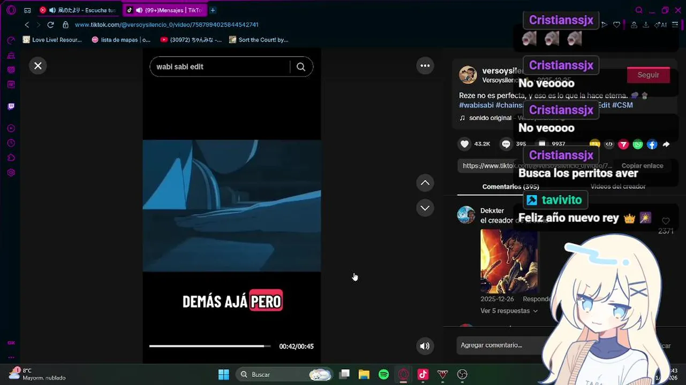This screenshot has height=385, width=686.
Task: Reload the page with refresh icon
Action: [x=50, y=25]
